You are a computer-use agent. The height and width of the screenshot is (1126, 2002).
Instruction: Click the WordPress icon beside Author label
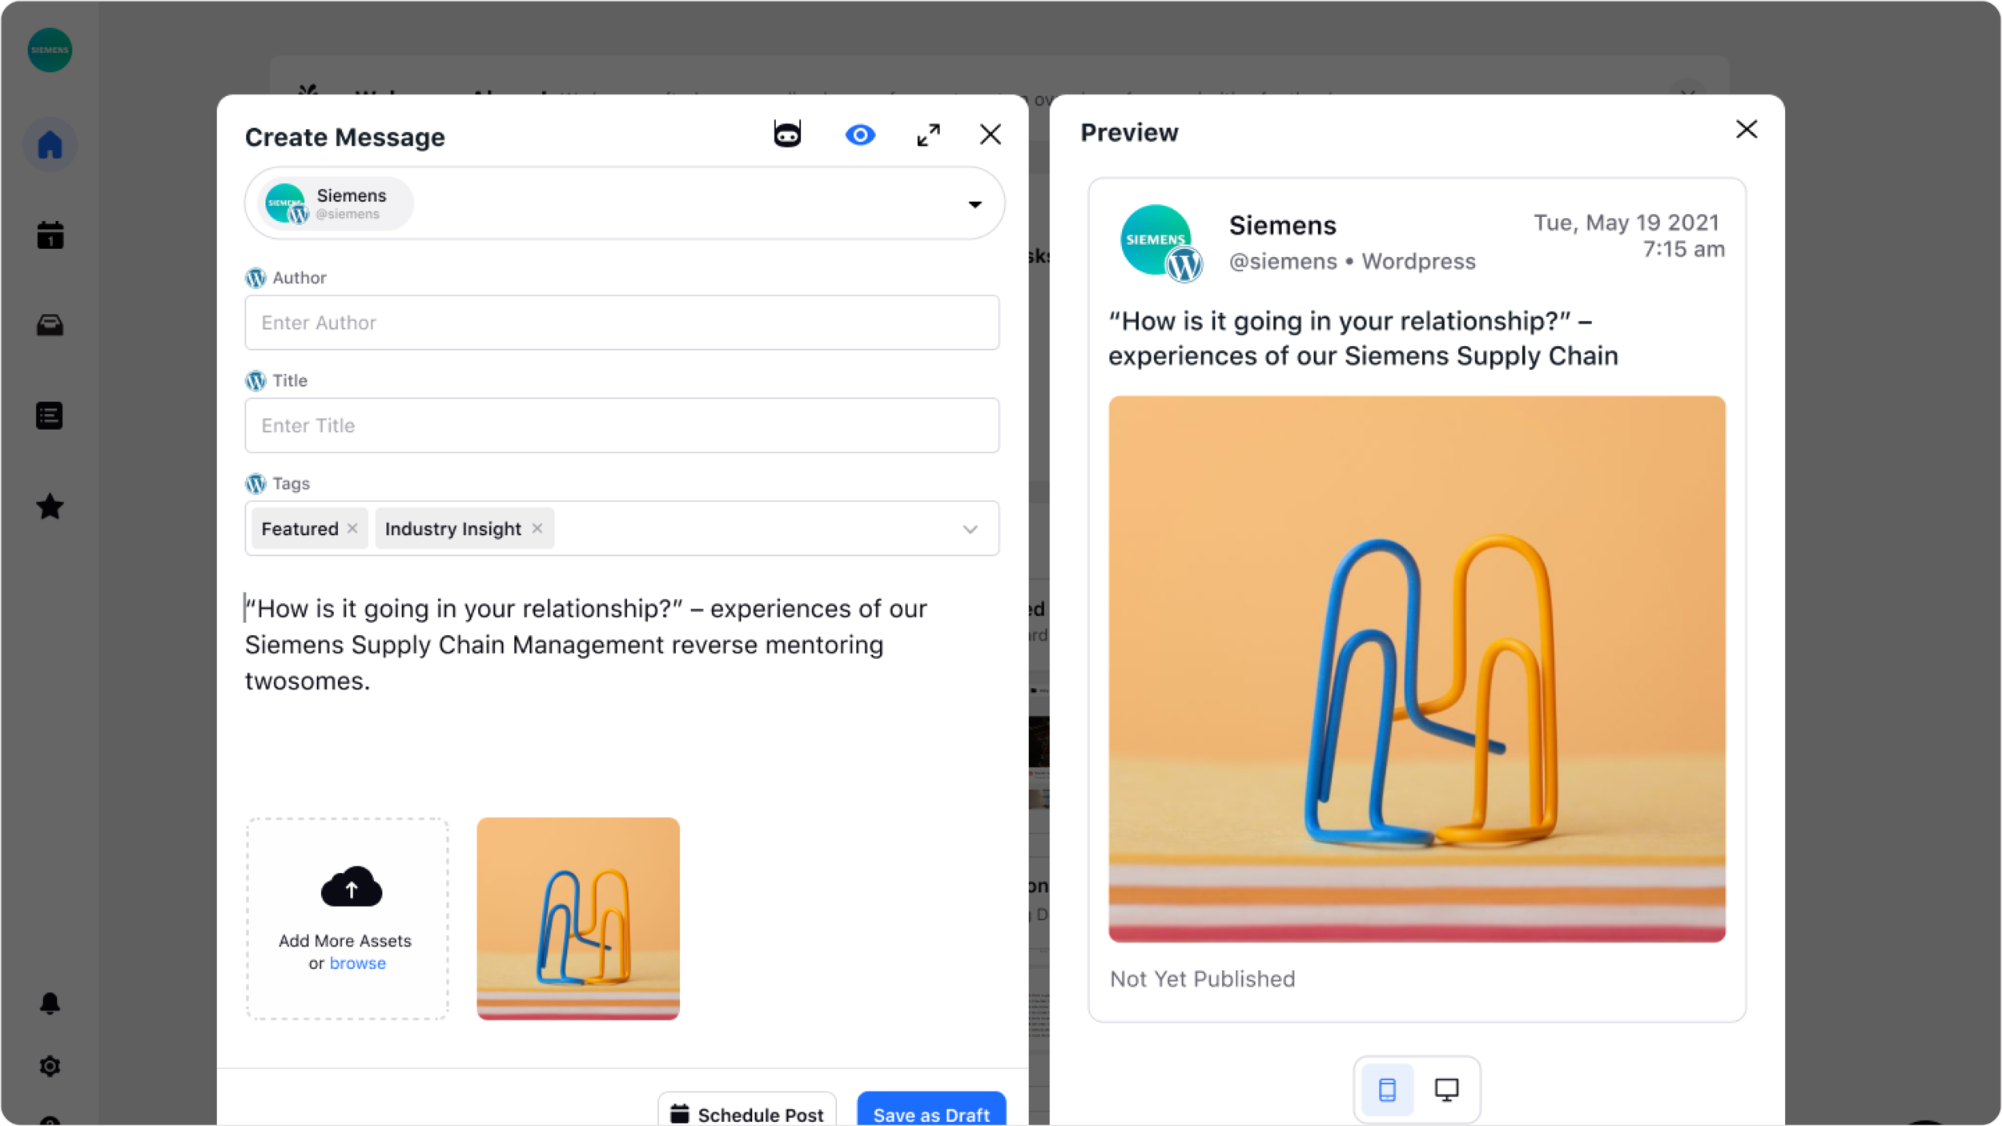255,278
